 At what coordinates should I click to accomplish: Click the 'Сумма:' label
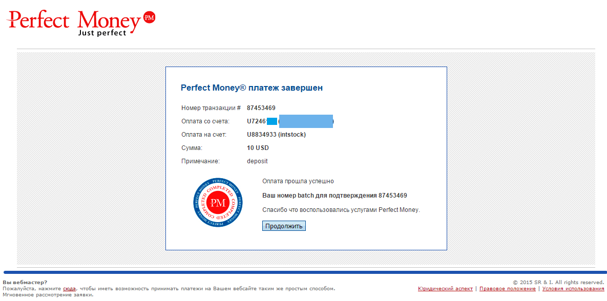click(x=192, y=148)
